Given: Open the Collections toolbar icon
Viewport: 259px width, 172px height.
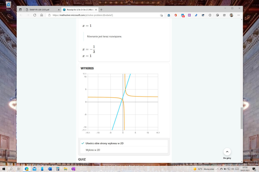Looking at the screenshot, I should point(203,15).
